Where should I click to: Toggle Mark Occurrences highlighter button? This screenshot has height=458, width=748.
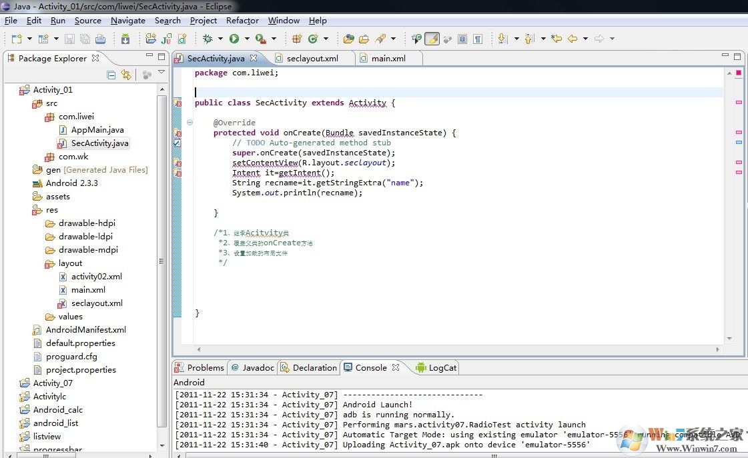tap(432, 39)
